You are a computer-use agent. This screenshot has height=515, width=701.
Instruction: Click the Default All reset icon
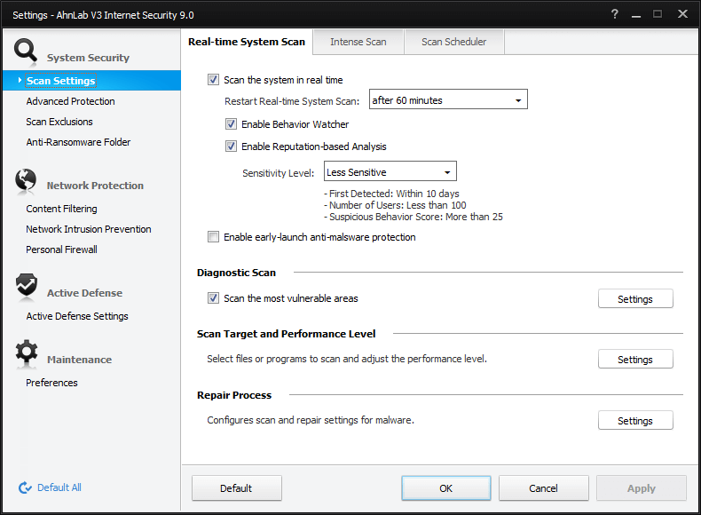coord(25,487)
